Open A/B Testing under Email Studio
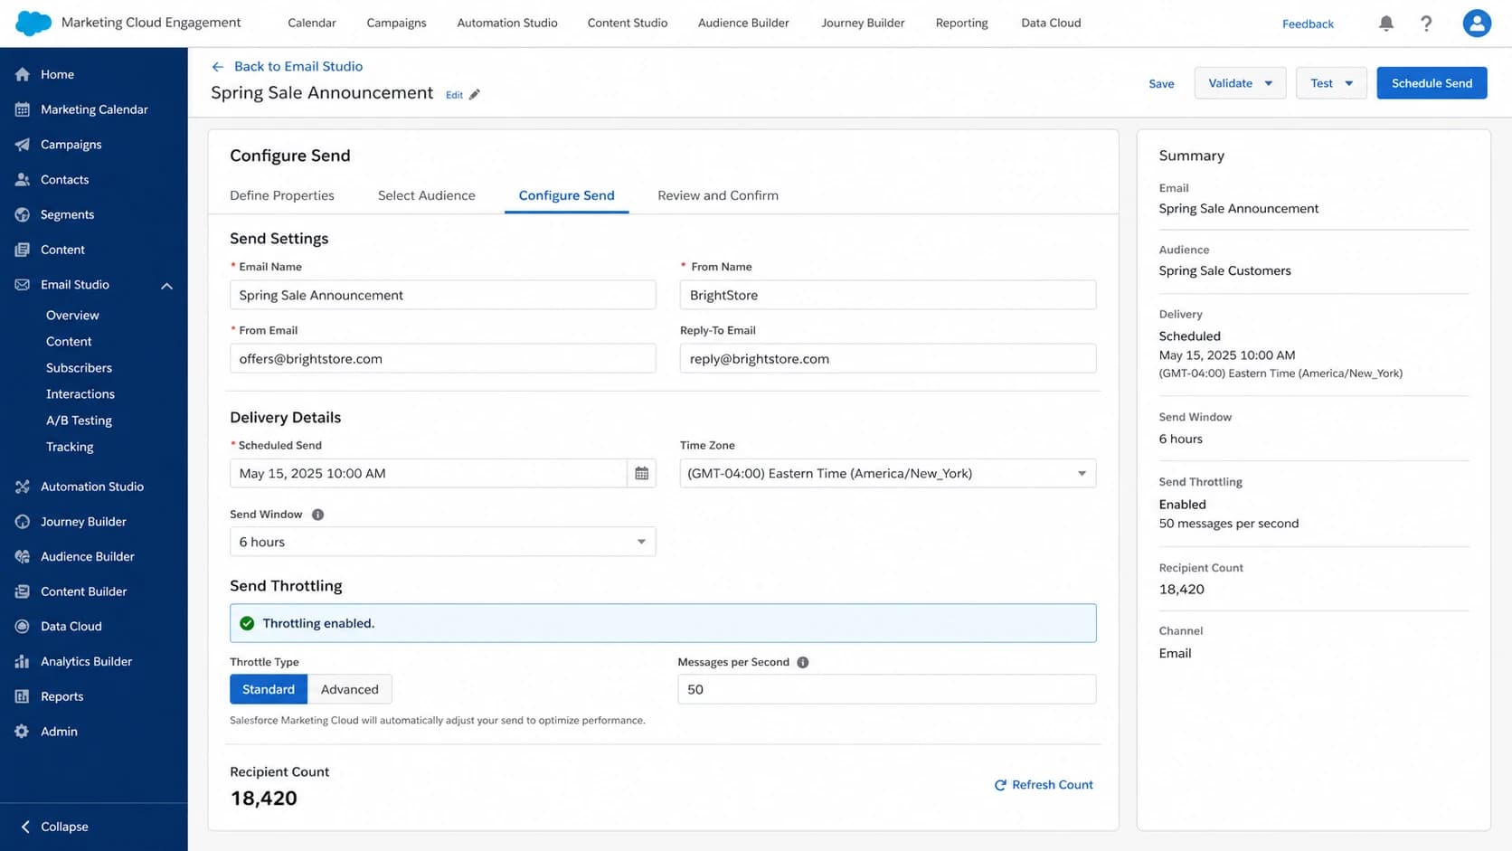1512x851 pixels. point(79,421)
